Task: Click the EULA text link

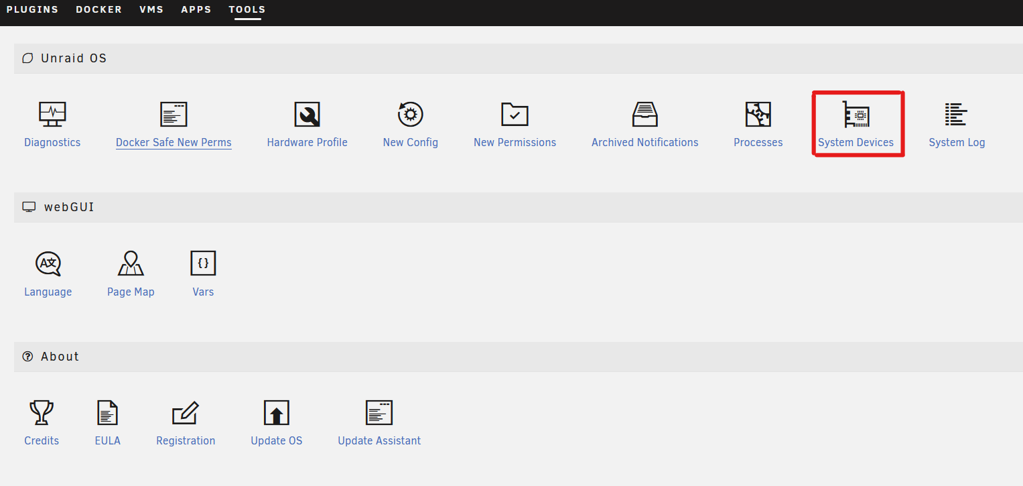Action: pos(108,440)
